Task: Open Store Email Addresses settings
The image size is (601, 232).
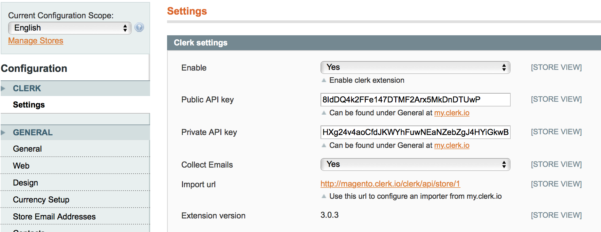Action: pos(54,216)
